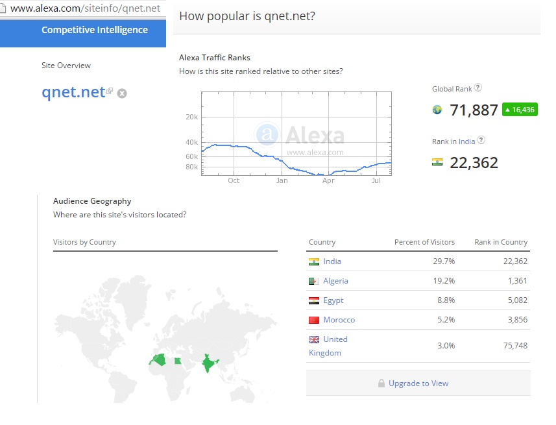
Task: Click the Egypt flag icon in country table
Action: pos(314,300)
